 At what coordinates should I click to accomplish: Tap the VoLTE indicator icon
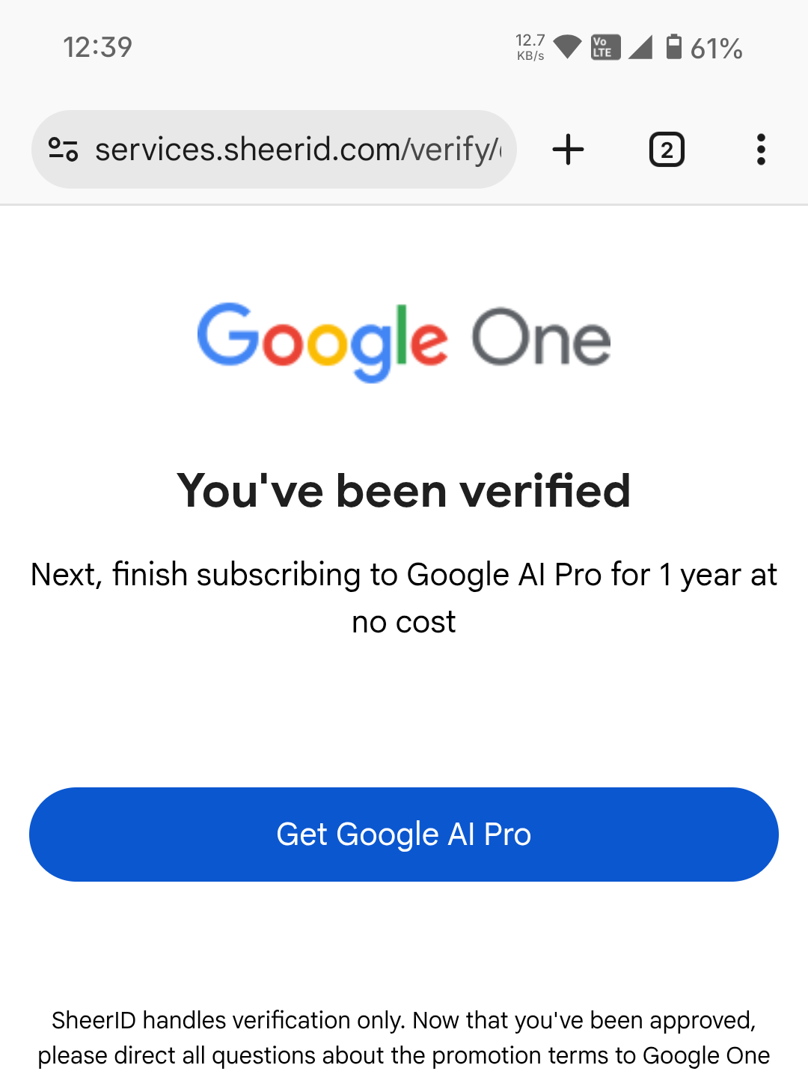[605, 47]
